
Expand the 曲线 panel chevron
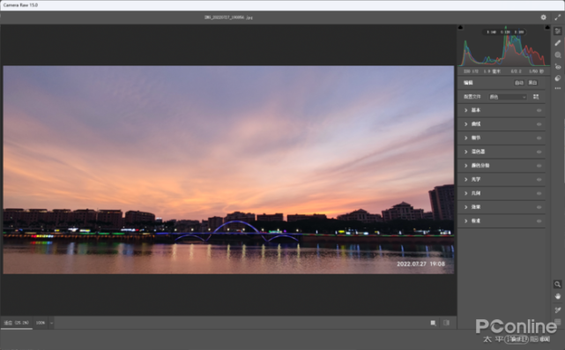(x=466, y=124)
